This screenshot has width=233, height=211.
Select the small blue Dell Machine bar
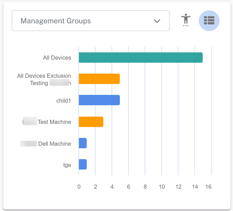pos(83,143)
